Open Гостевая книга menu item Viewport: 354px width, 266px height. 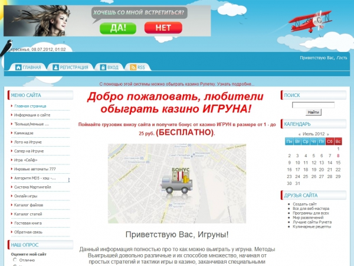pyautogui.click(x=28, y=223)
